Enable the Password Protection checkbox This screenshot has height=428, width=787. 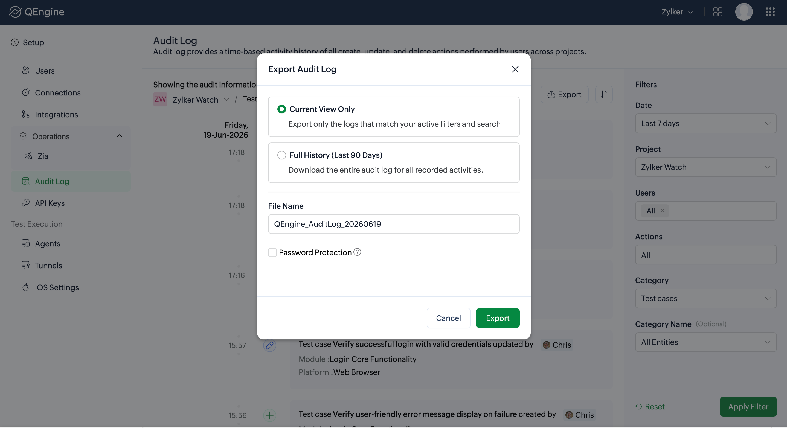coord(272,252)
